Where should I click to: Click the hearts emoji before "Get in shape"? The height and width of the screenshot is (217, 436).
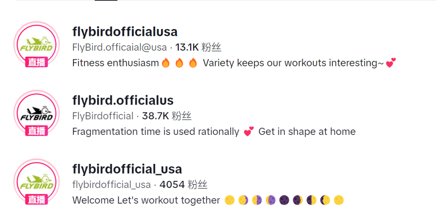coord(249,132)
